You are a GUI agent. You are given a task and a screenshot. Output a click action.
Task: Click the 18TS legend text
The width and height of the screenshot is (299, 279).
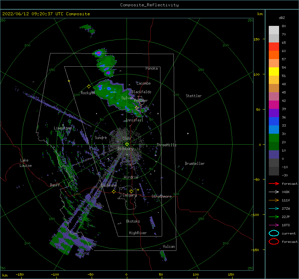click(286, 225)
